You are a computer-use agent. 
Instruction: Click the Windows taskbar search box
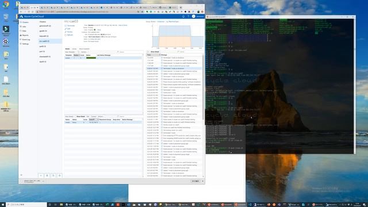point(26,205)
